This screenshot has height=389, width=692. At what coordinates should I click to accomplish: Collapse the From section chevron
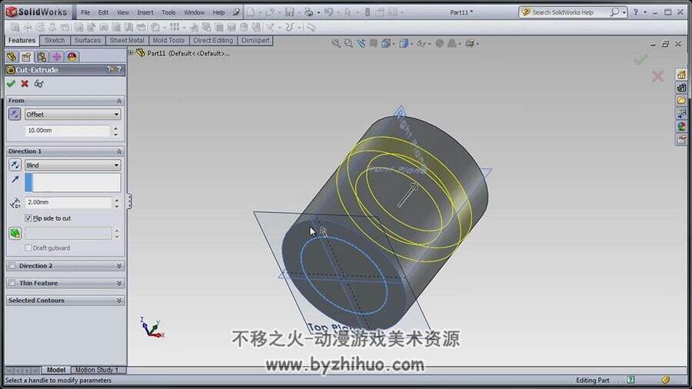(119, 101)
